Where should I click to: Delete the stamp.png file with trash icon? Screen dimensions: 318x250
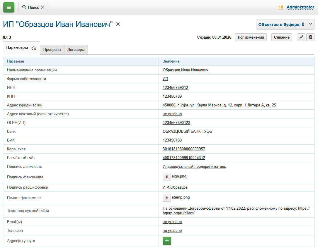(x=167, y=198)
